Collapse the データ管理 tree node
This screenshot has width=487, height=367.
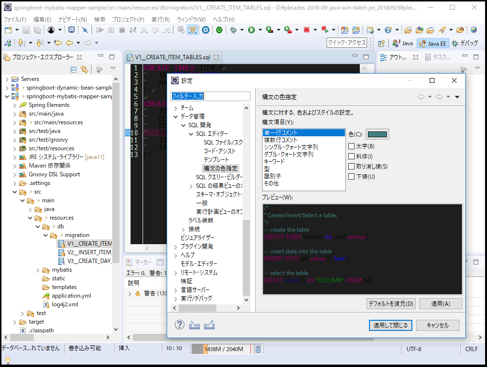click(x=176, y=117)
